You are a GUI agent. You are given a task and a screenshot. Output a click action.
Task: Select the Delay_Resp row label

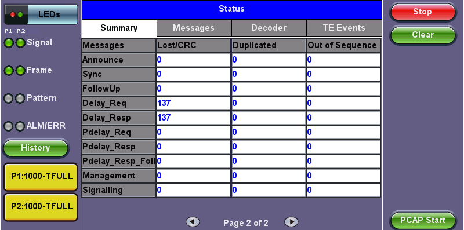[x=119, y=118]
